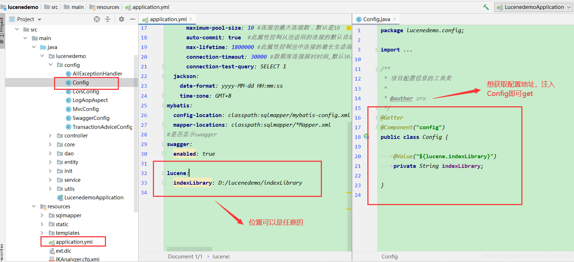Select TransactionAdviceConfig class in tree
The width and height of the screenshot is (574, 262).
[x=99, y=127]
